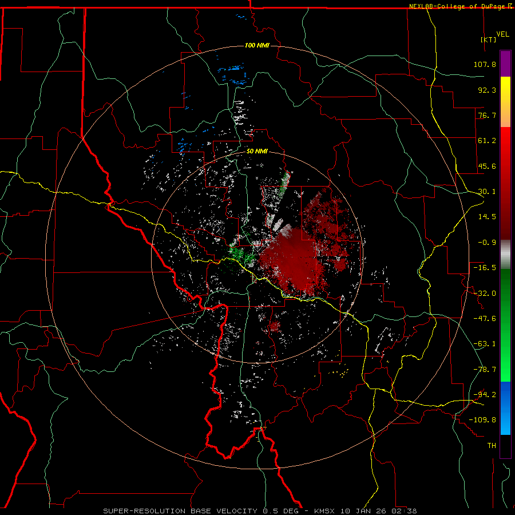Screen dimensions: 515x515
Task: Click the VEL legend title
Action: pos(502,34)
